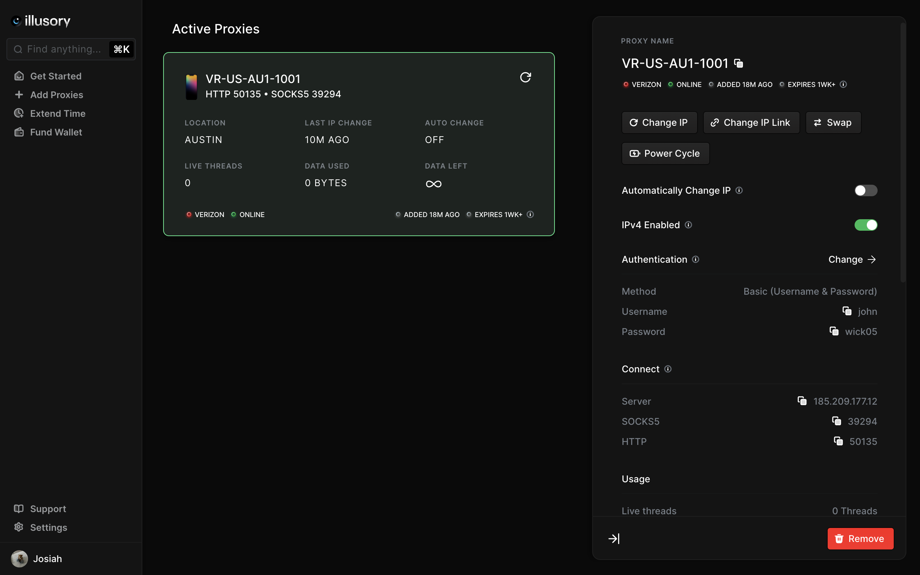The width and height of the screenshot is (920, 575).
Task: Disable the IPv4 Enabled toggle
Action: click(x=866, y=225)
